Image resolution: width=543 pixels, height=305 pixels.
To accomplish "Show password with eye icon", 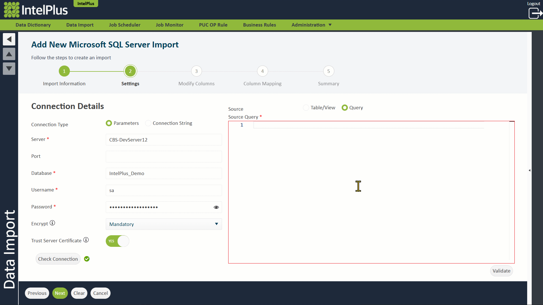I will (216, 207).
